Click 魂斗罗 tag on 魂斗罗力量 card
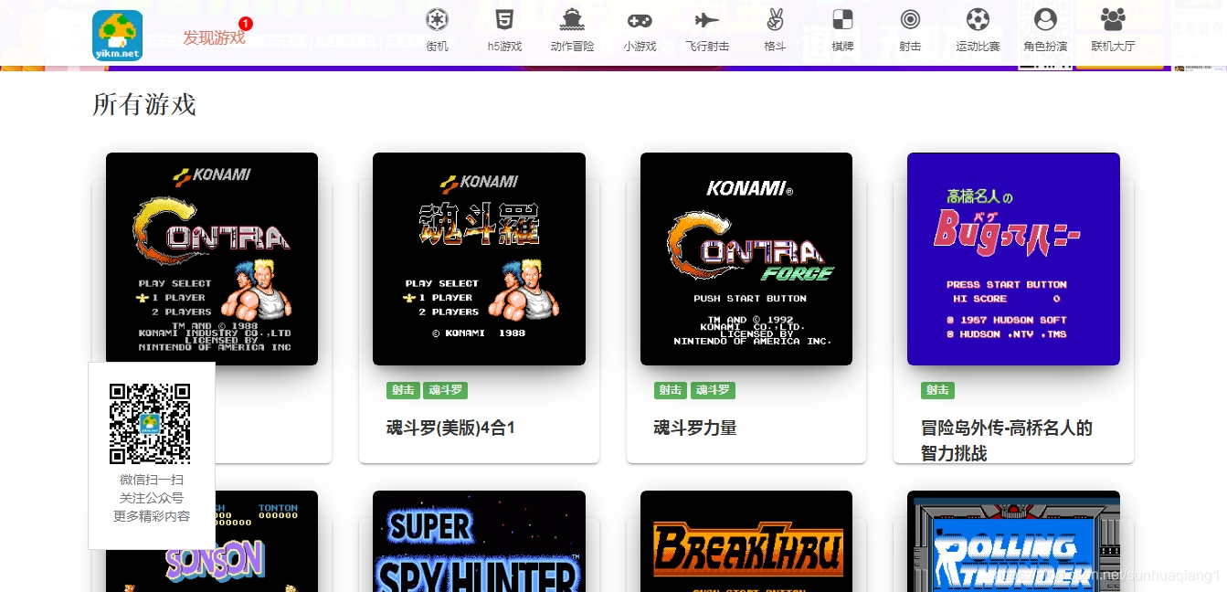The image size is (1227, 592). click(x=713, y=390)
